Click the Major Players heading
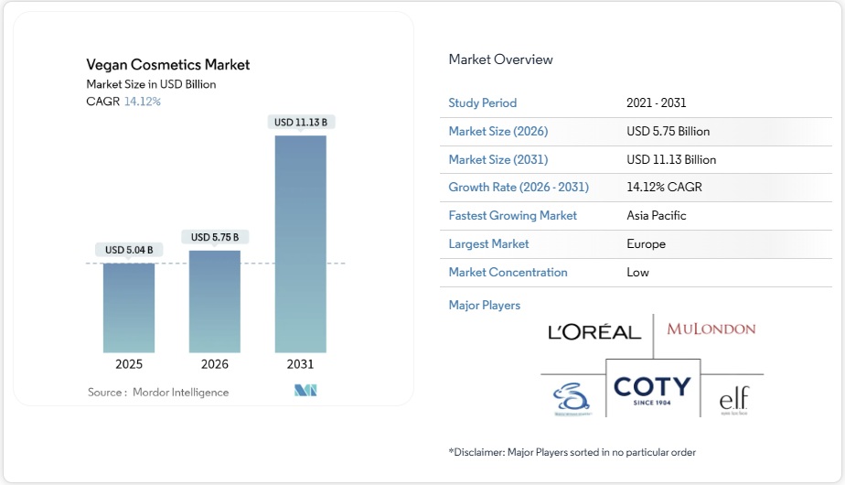 pyautogui.click(x=484, y=305)
